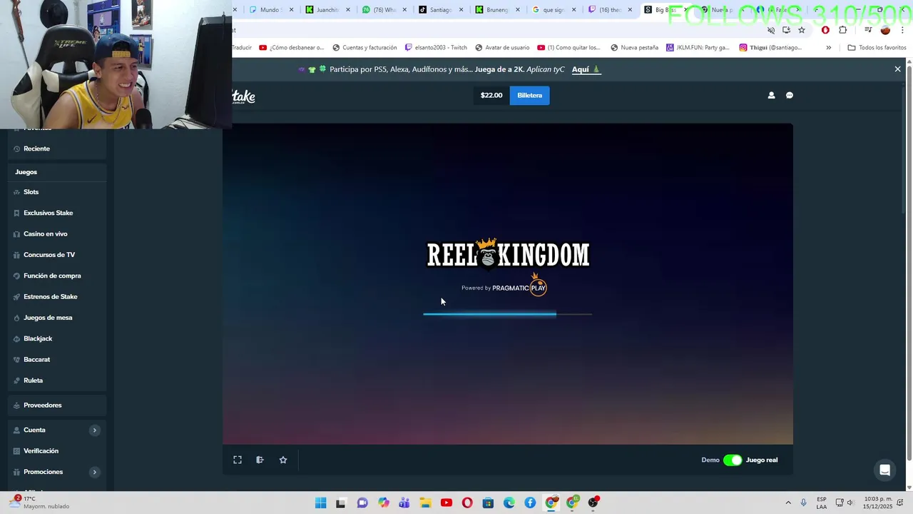Open File Explorer from taskbar

pos(425,503)
